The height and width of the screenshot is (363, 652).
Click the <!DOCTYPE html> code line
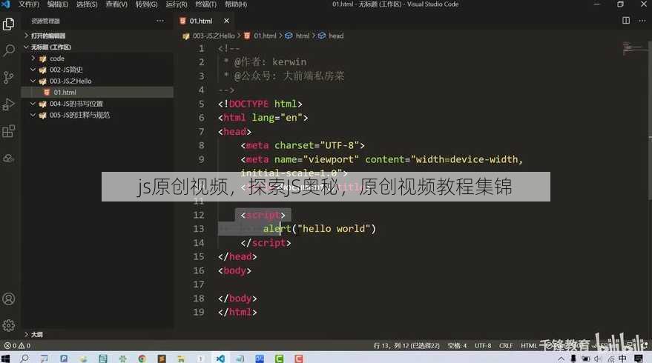(260, 104)
